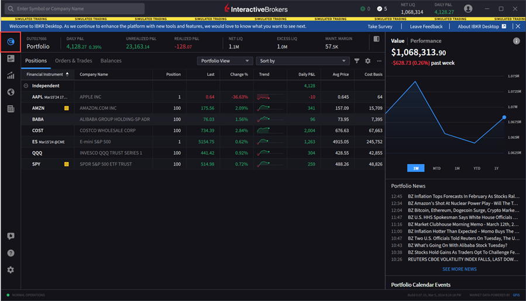This screenshot has width=526, height=301.
Task: Select the QQQ position row
Action: (x=203, y=153)
